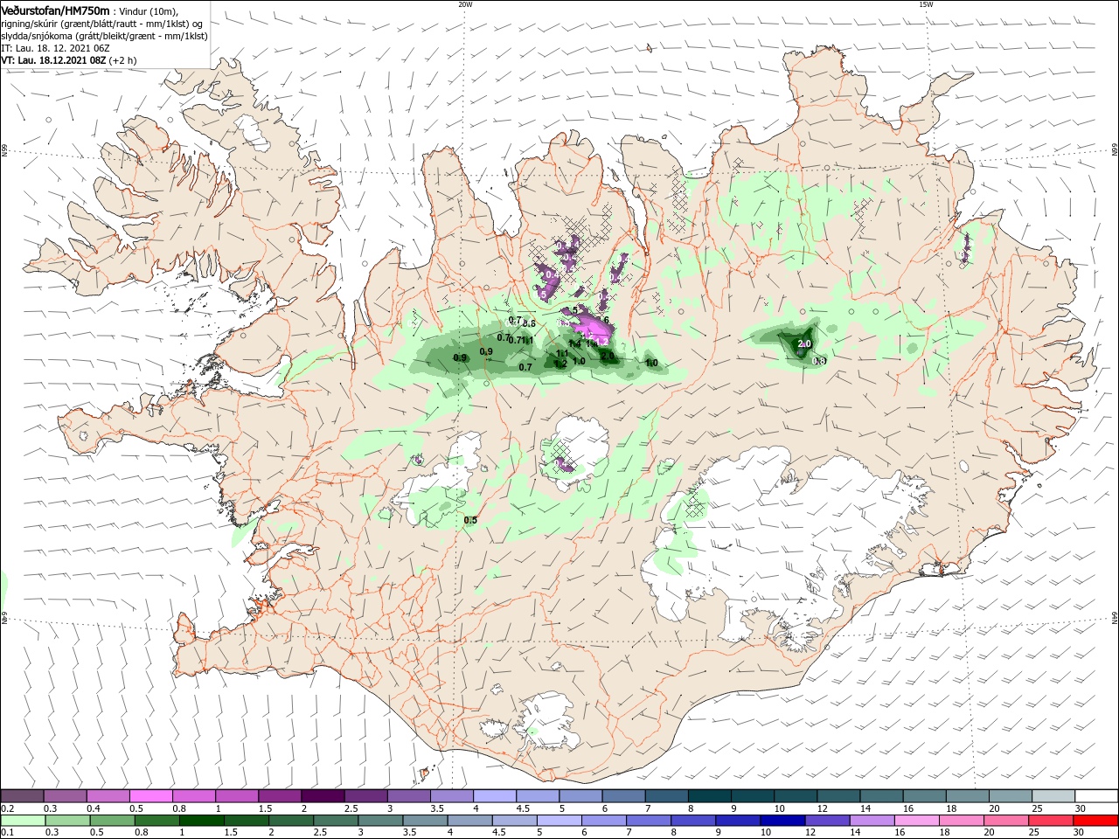Pick the snow scale swatch between 3 and 3.5

[x=408, y=796]
